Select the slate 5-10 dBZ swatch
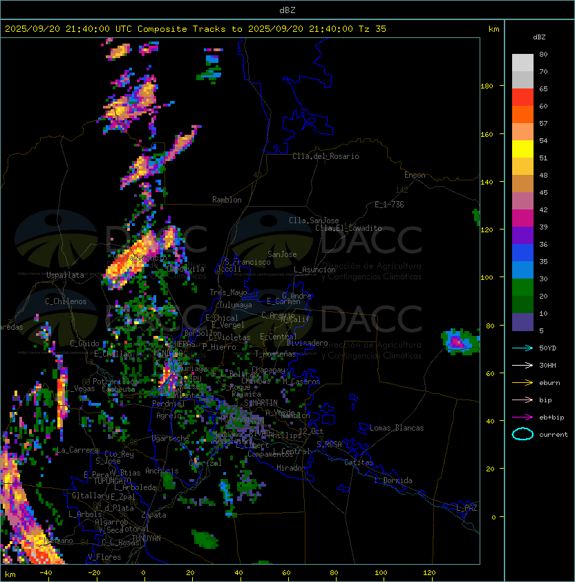The width and height of the screenshot is (575, 582). (522, 322)
